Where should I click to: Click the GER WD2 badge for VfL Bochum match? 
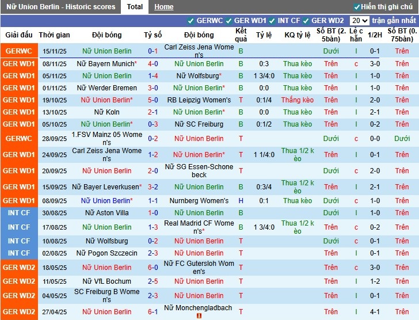pos(18,281)
